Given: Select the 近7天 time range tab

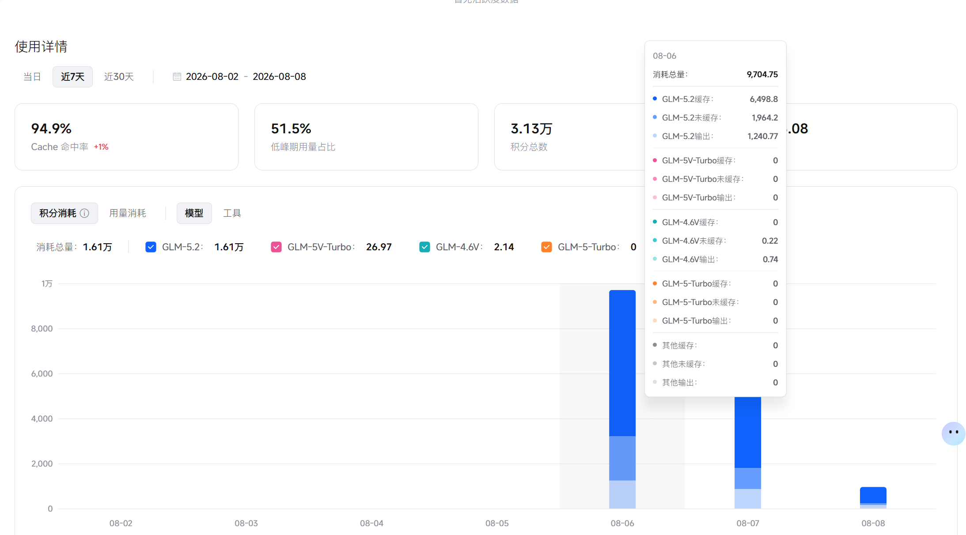Looking at the screenshot, I should point(72,77).
